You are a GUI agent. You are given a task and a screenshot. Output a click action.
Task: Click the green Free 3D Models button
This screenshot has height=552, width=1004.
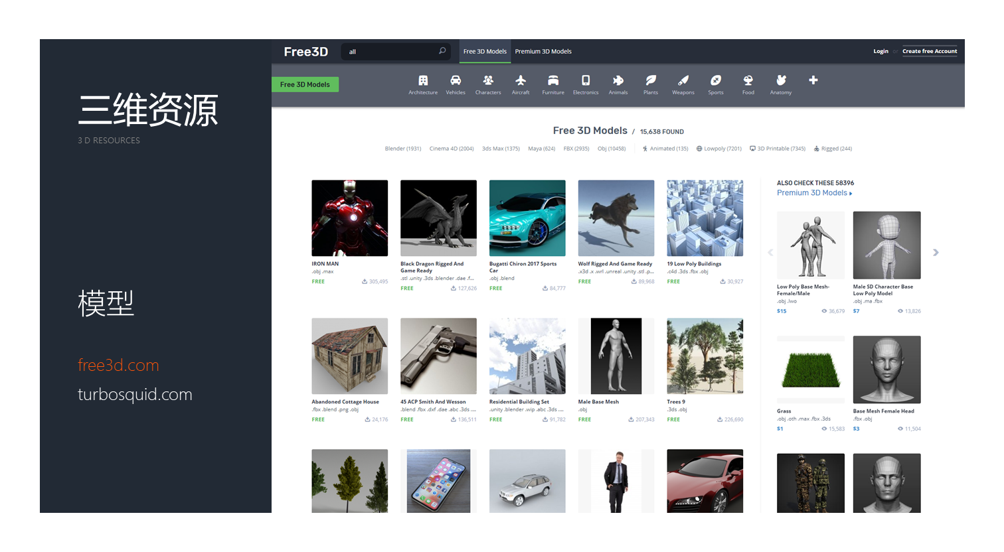click(x=305, y=84)
